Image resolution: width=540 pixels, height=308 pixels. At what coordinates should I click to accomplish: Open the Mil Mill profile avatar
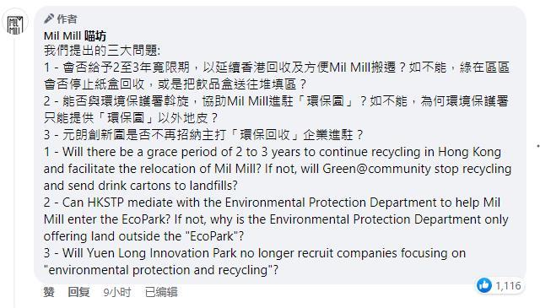(x=15, y=24)
